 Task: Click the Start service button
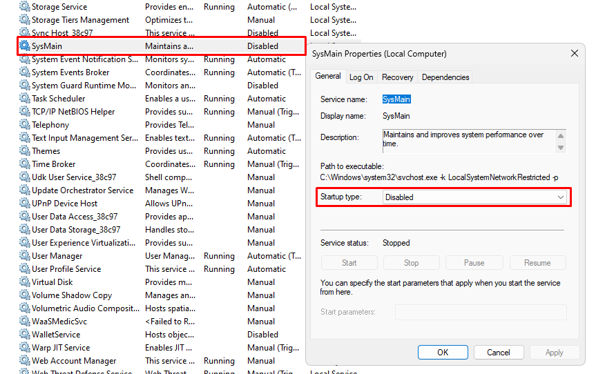pos(349,263)
